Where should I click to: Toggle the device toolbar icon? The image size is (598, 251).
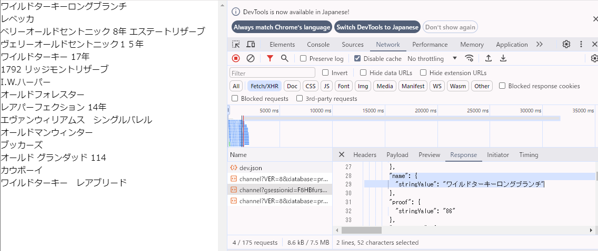[x=251, y=45]
